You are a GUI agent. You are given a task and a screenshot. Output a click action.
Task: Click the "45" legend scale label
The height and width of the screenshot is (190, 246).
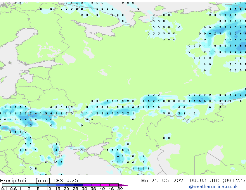pyautogui.click(x=111, y=188)
